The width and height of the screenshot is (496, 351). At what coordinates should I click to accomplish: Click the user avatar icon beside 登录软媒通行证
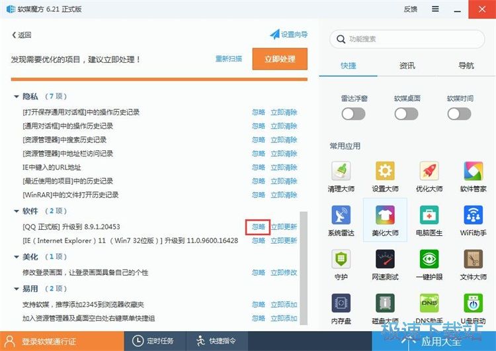(x=10, y=341)
